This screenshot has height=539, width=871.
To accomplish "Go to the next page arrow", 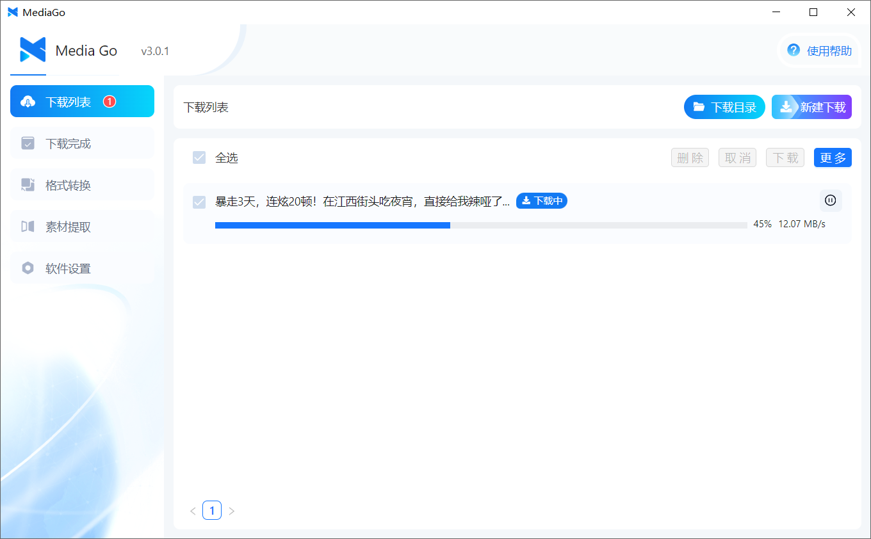I will (232, 511).
